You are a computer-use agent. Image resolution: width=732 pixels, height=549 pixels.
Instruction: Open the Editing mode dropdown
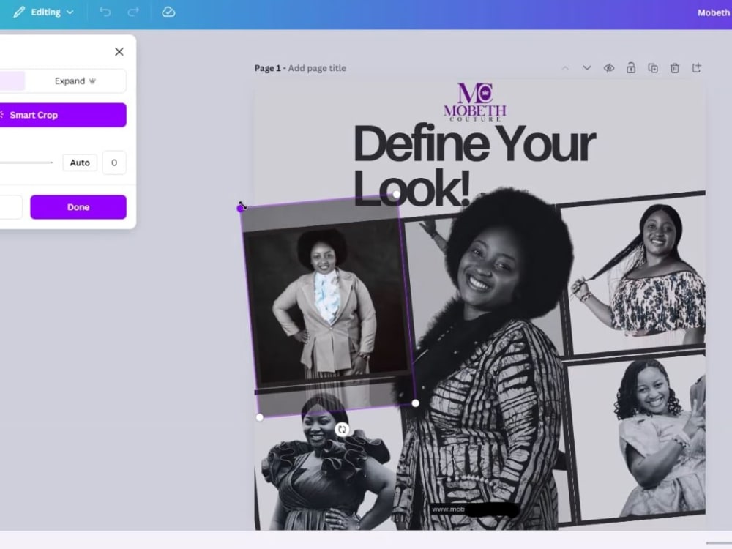(43, 12)
